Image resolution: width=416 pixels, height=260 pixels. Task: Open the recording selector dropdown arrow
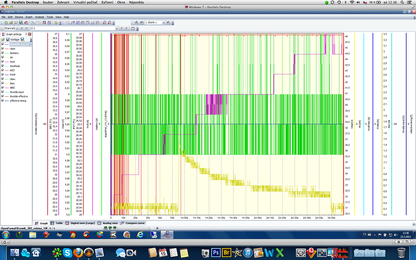(x=117, y=28)
